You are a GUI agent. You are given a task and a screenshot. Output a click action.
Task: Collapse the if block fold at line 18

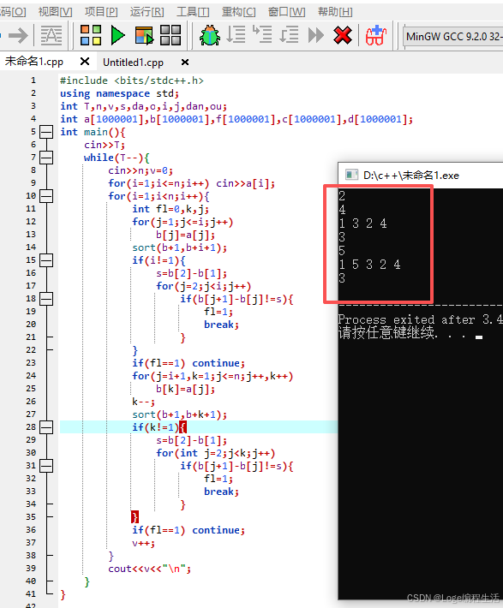[x=46, y=299]
